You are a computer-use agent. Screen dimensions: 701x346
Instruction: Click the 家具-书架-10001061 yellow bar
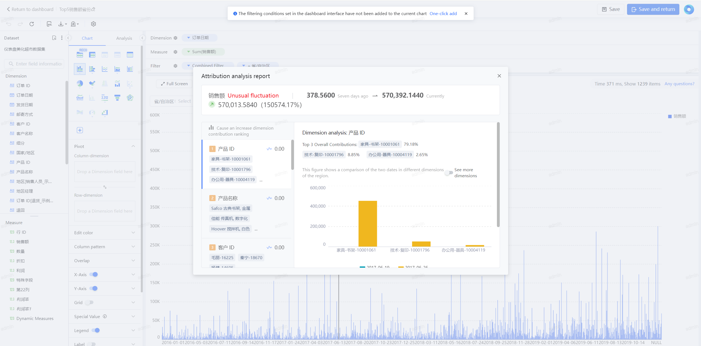368,224
